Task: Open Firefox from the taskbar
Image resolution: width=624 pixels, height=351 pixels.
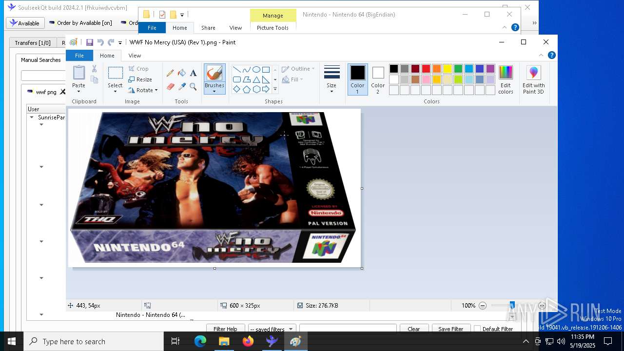Action: tap(248, 341)
